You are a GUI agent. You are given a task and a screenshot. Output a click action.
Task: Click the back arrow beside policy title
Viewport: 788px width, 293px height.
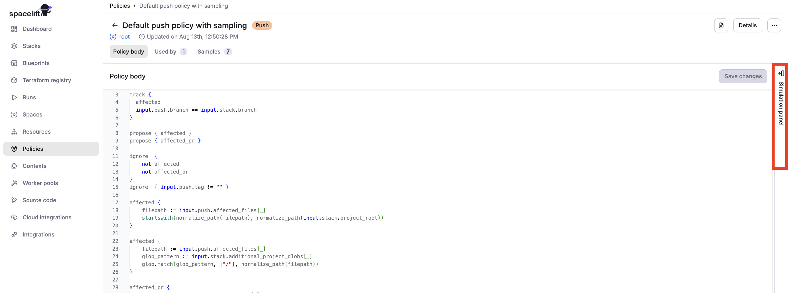(115, 25)
